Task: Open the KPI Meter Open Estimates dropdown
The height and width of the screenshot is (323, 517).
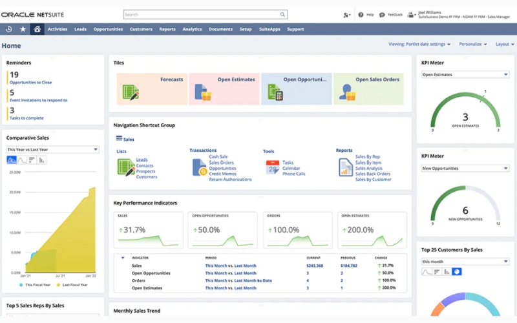Action: click(465, 74)
